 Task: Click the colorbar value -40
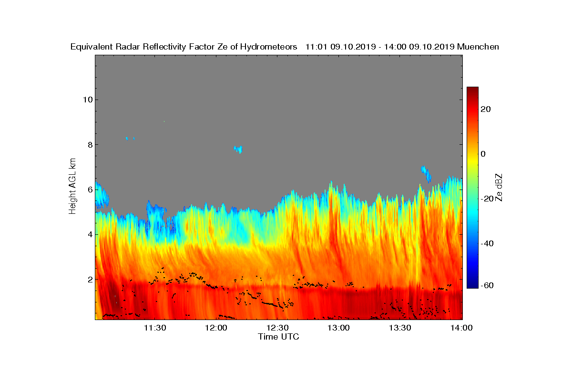[488, 244]
